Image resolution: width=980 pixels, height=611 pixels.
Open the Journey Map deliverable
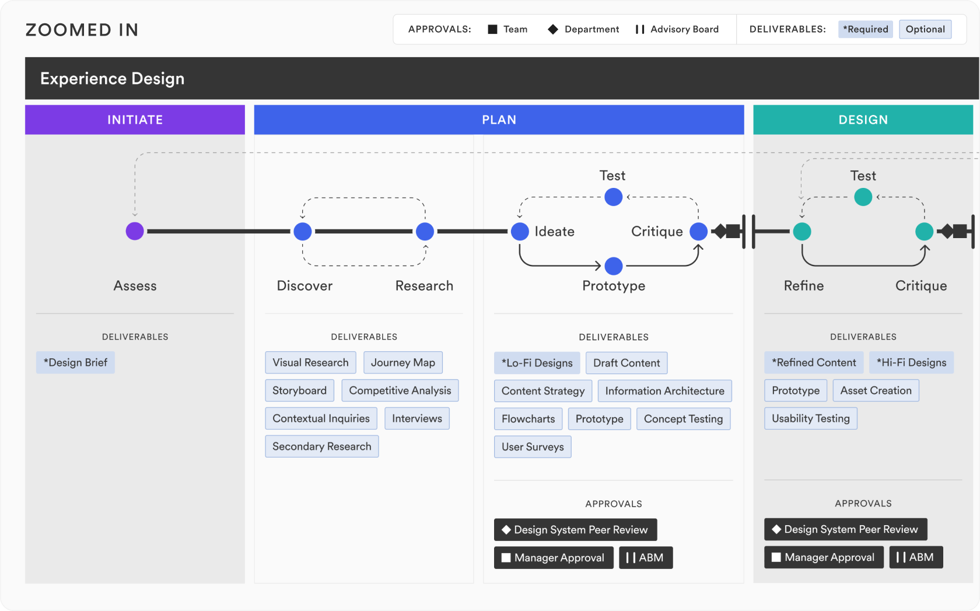click(x=402, y=362)
